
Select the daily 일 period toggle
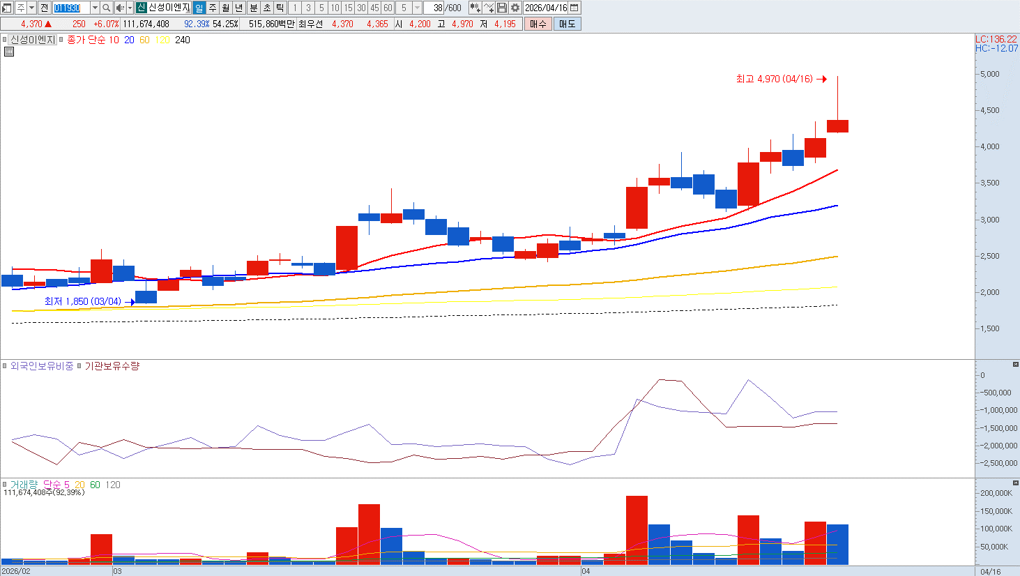click(199, 8)
